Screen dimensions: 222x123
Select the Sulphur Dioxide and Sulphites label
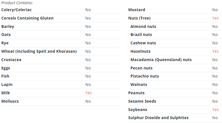(x=158, y=118)
